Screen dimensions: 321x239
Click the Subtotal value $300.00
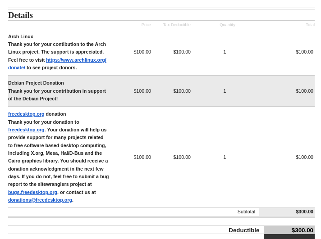coord(304,212)
